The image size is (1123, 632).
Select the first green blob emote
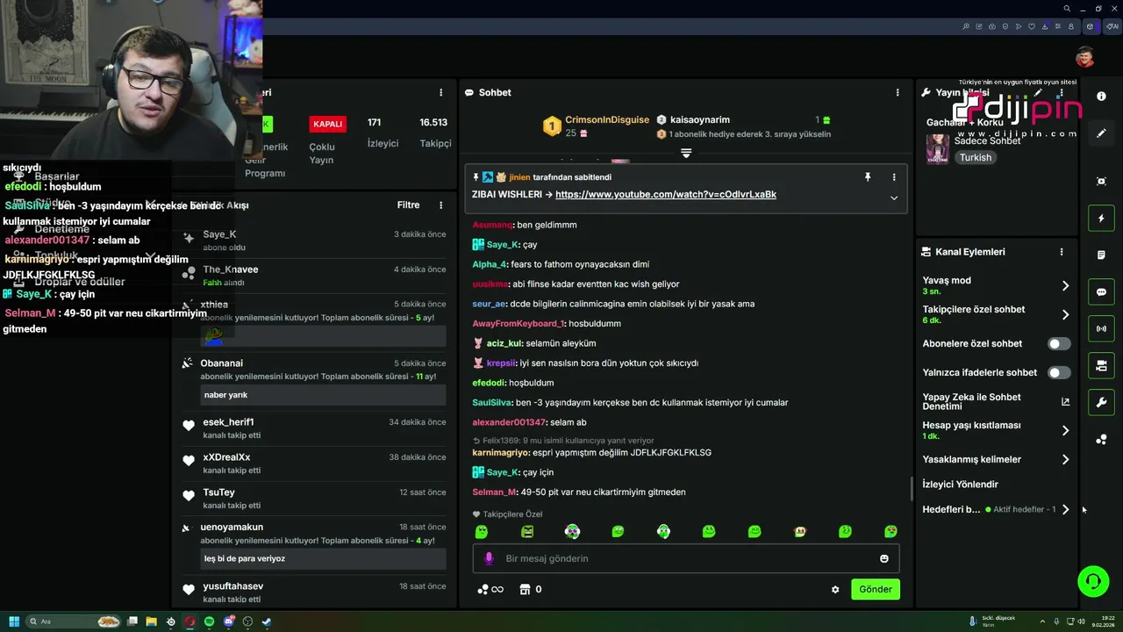pyautogui.click(x=481, y=532)
